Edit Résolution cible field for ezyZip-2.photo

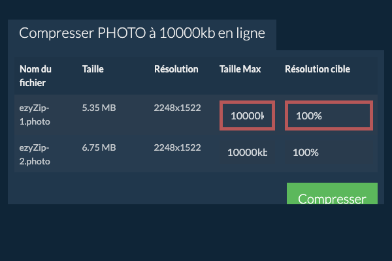(x=330, y=152)
